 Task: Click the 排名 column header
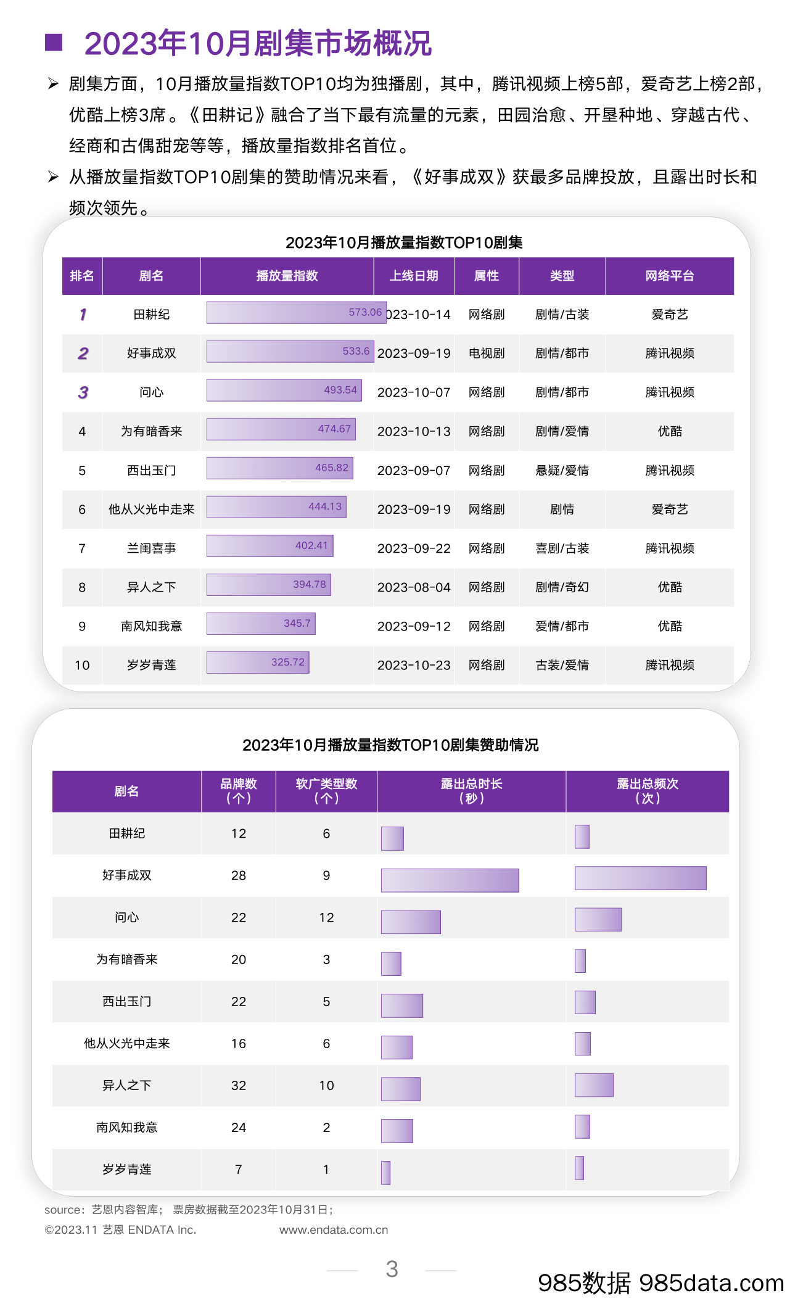click(82, 276)
